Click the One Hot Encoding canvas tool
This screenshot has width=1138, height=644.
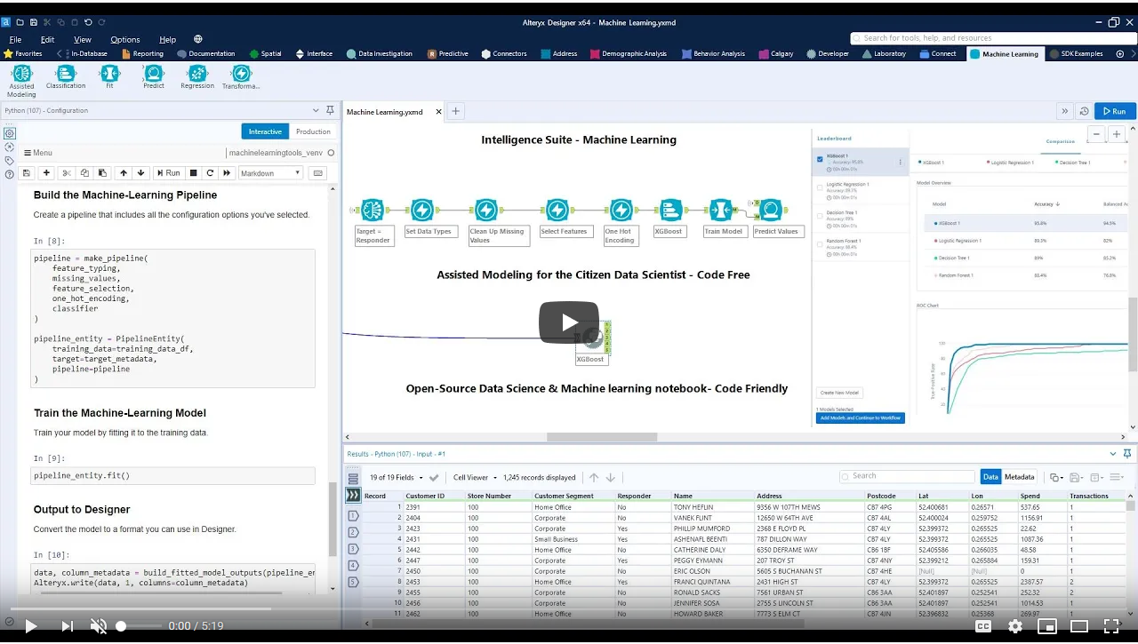click(x=621, y=210)
